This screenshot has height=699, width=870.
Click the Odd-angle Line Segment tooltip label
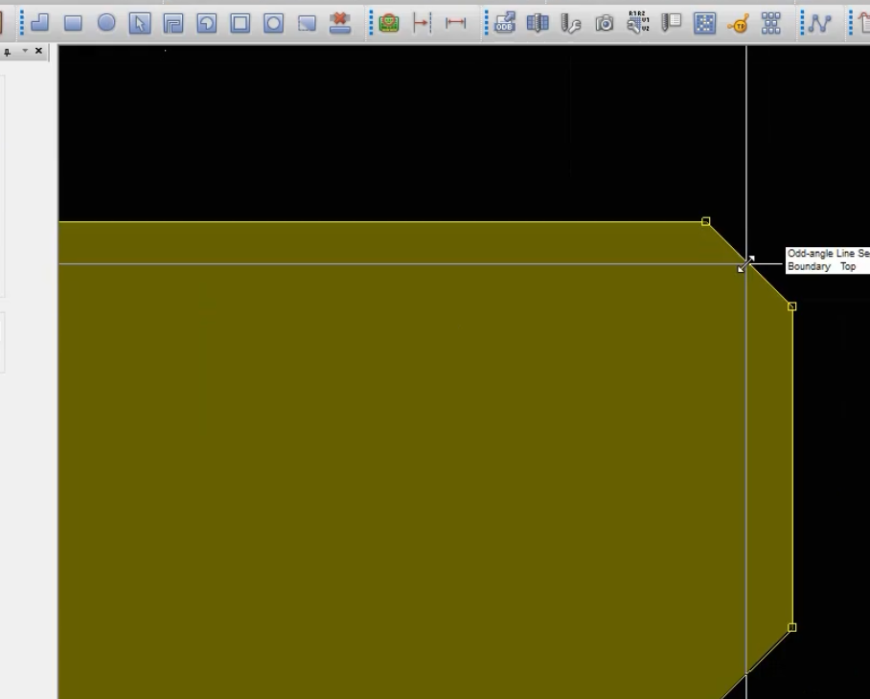(x=829, y=254)
